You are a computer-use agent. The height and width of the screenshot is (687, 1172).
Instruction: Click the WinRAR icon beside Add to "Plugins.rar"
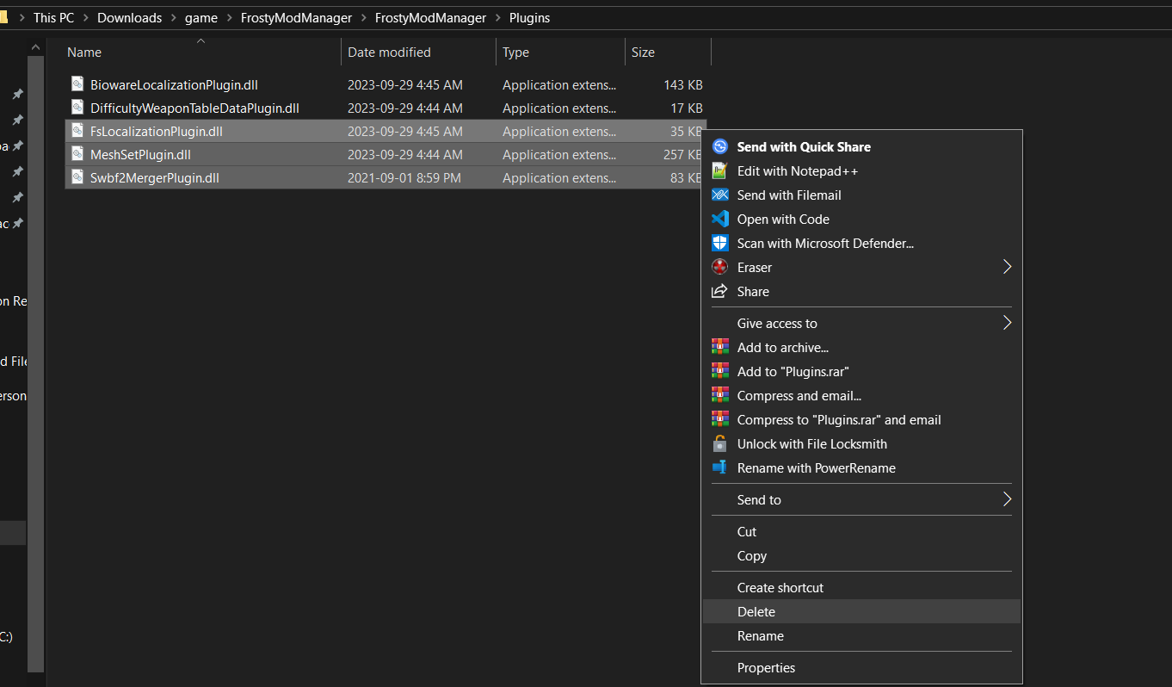720,371
